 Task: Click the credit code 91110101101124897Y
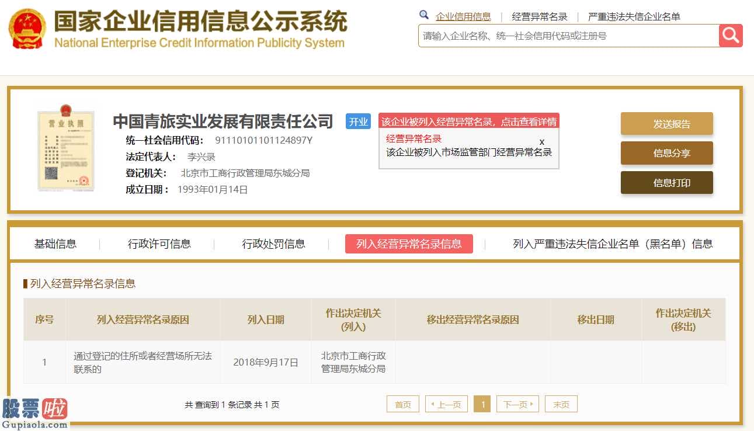[x=264, y=140]
